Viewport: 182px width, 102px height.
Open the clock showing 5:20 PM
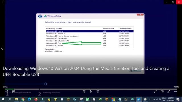point(171,99)
